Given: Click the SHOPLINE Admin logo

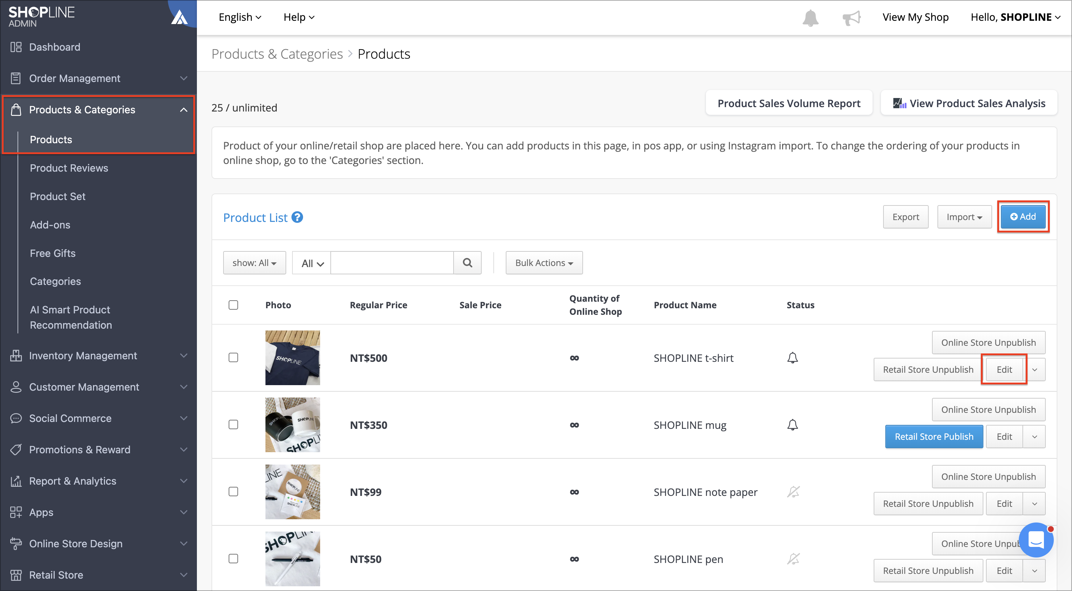Looking at the screenshot, I should (x=41, y=17).
